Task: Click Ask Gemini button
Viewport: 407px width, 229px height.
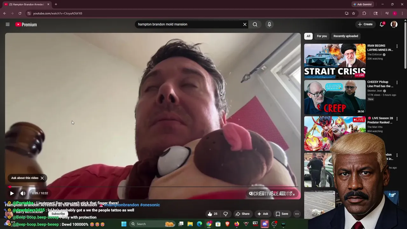Action: pos(362,4)
